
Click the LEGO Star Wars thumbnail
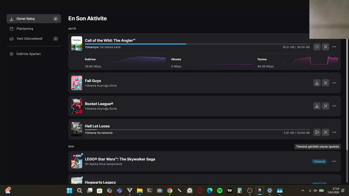point(77,161)
